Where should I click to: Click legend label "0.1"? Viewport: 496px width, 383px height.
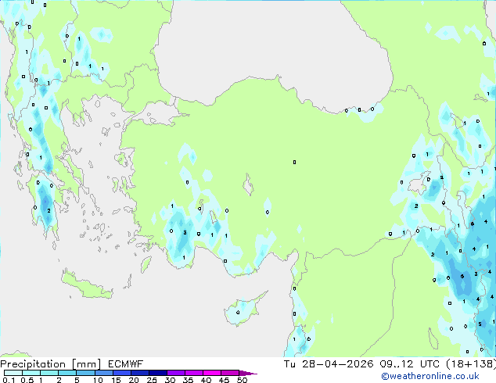click(9, 380)
